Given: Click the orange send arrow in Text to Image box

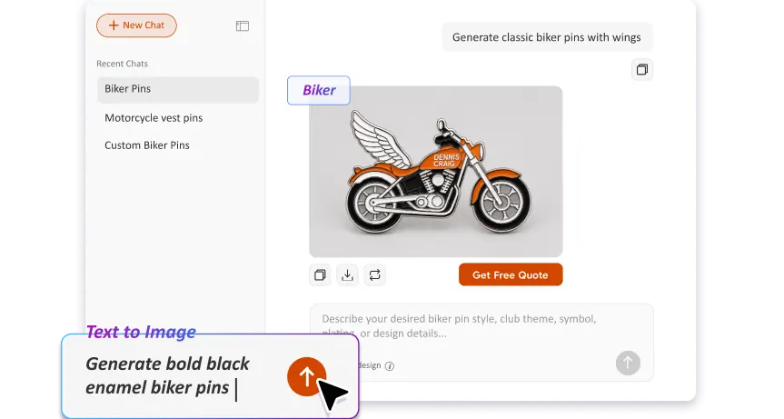Looking at the screenshot, I should point(306,376).
